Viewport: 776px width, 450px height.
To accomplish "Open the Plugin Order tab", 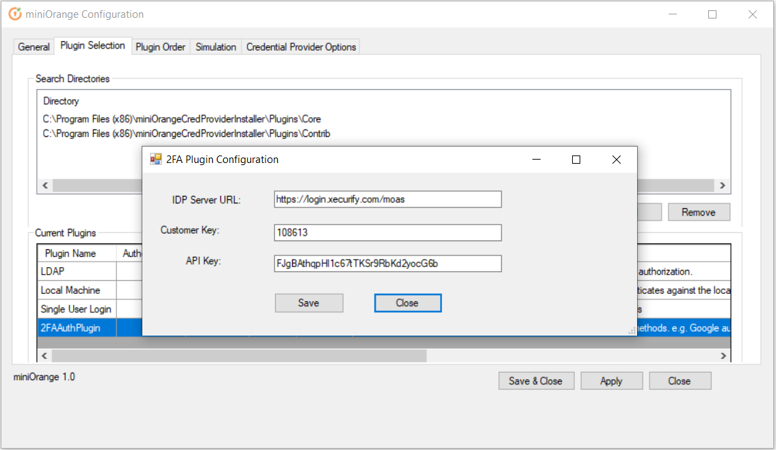I will pyautogui.click(x=160, y=47).
